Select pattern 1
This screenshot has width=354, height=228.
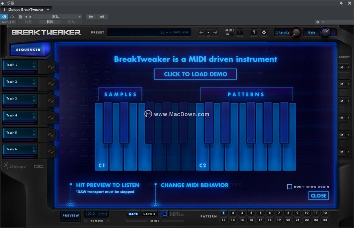223,213
